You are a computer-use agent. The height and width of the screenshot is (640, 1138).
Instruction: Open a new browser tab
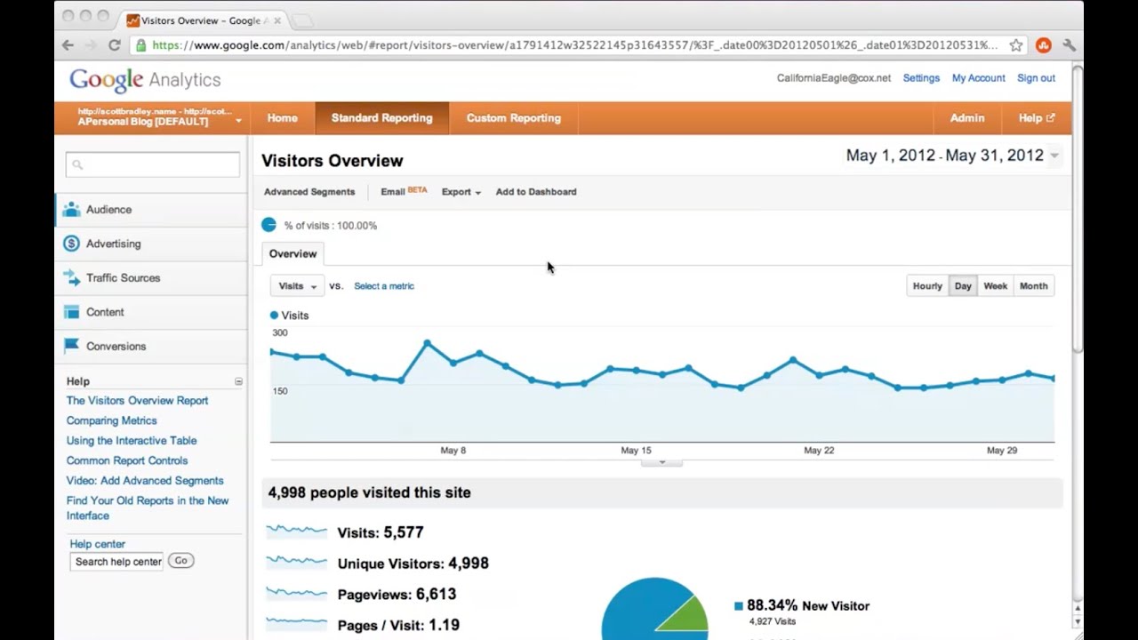point(302,20)
